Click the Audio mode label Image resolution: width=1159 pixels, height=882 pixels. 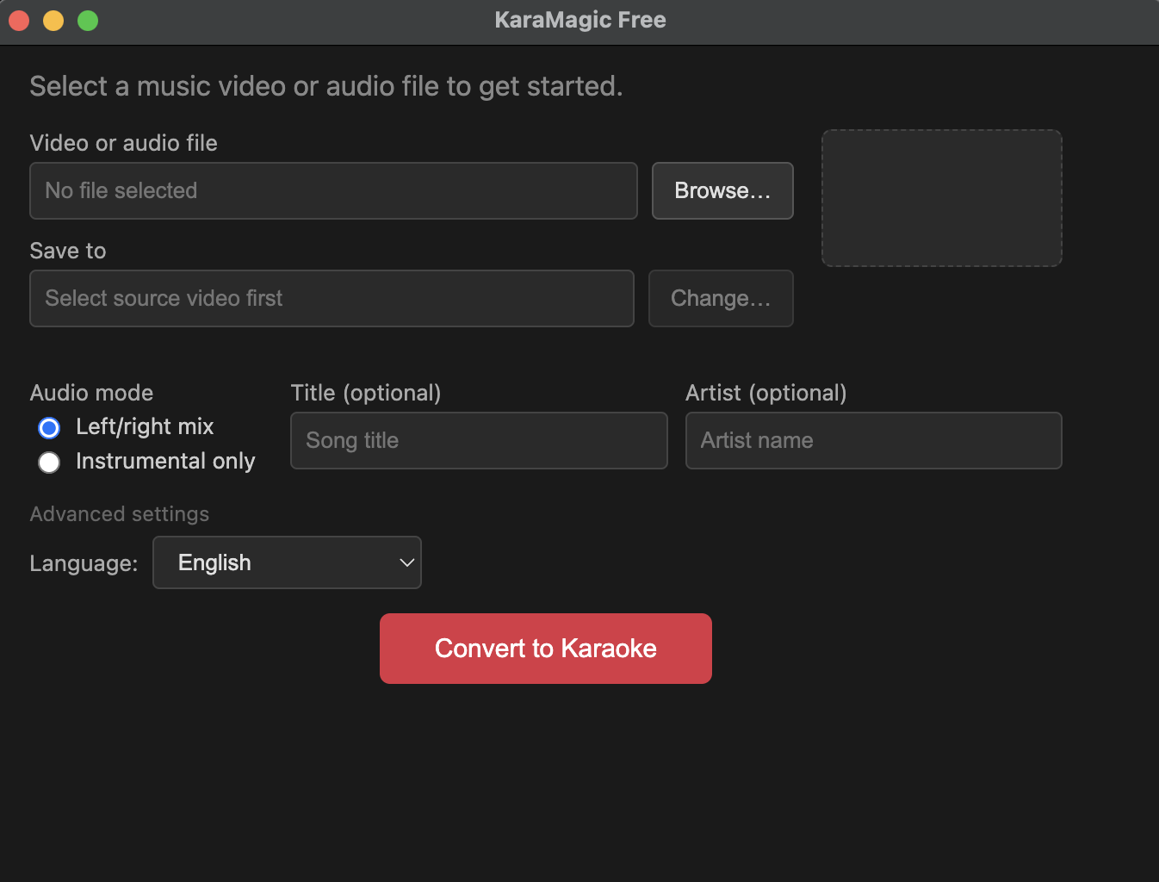click(x=91, y=393)
